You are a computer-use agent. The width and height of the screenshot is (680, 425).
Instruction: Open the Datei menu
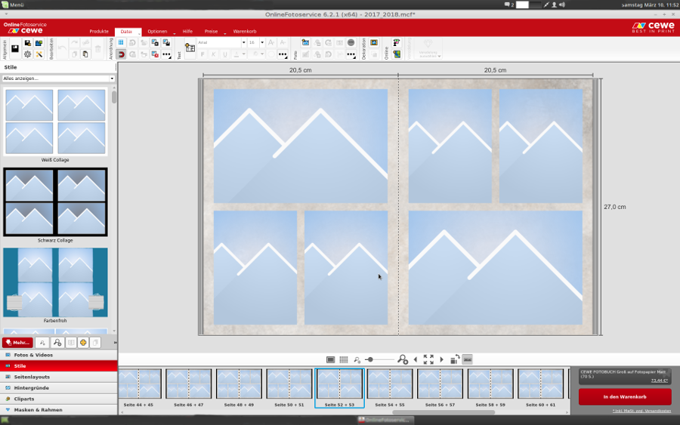click(126, 31)
